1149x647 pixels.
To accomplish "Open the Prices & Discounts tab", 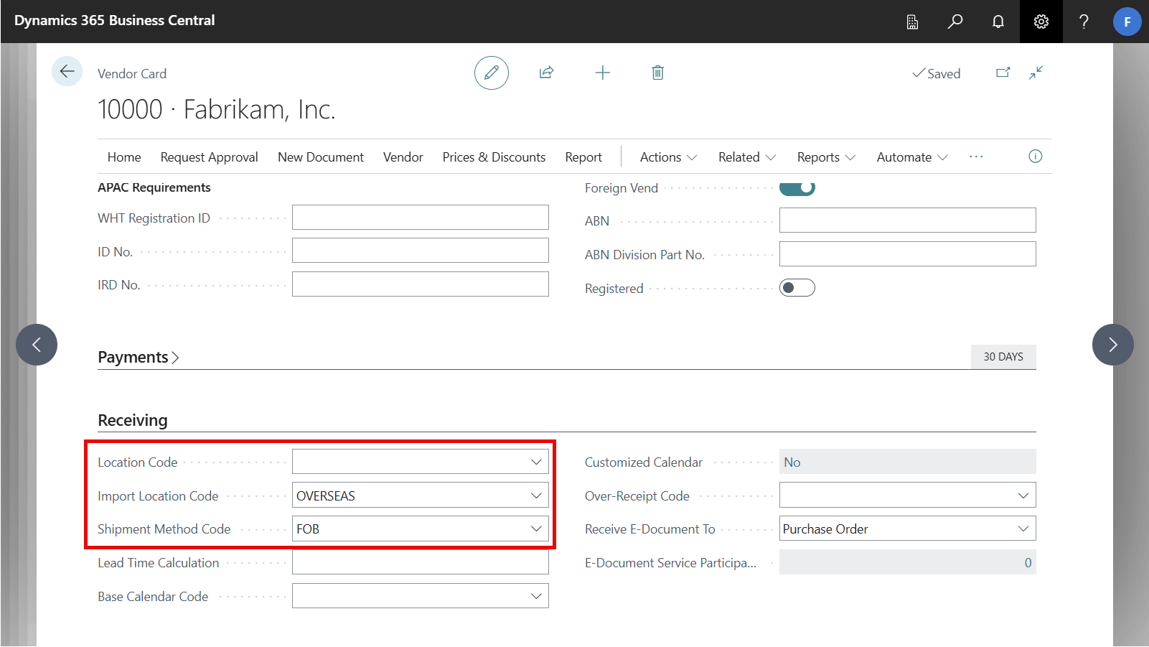I will tap(494, 157).
